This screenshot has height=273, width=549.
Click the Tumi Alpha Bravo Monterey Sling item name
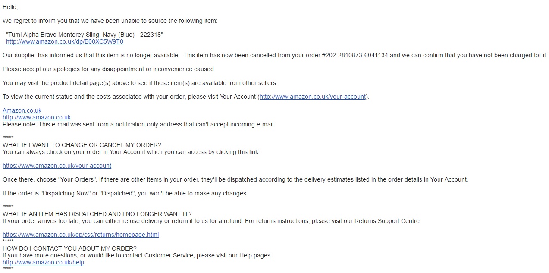pyautogui.click(x=85, y=35)
